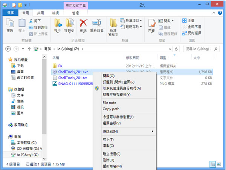Click the blue Help question-mark icon
The height and width of the screenshot is (170, 226).
[220, 13]
